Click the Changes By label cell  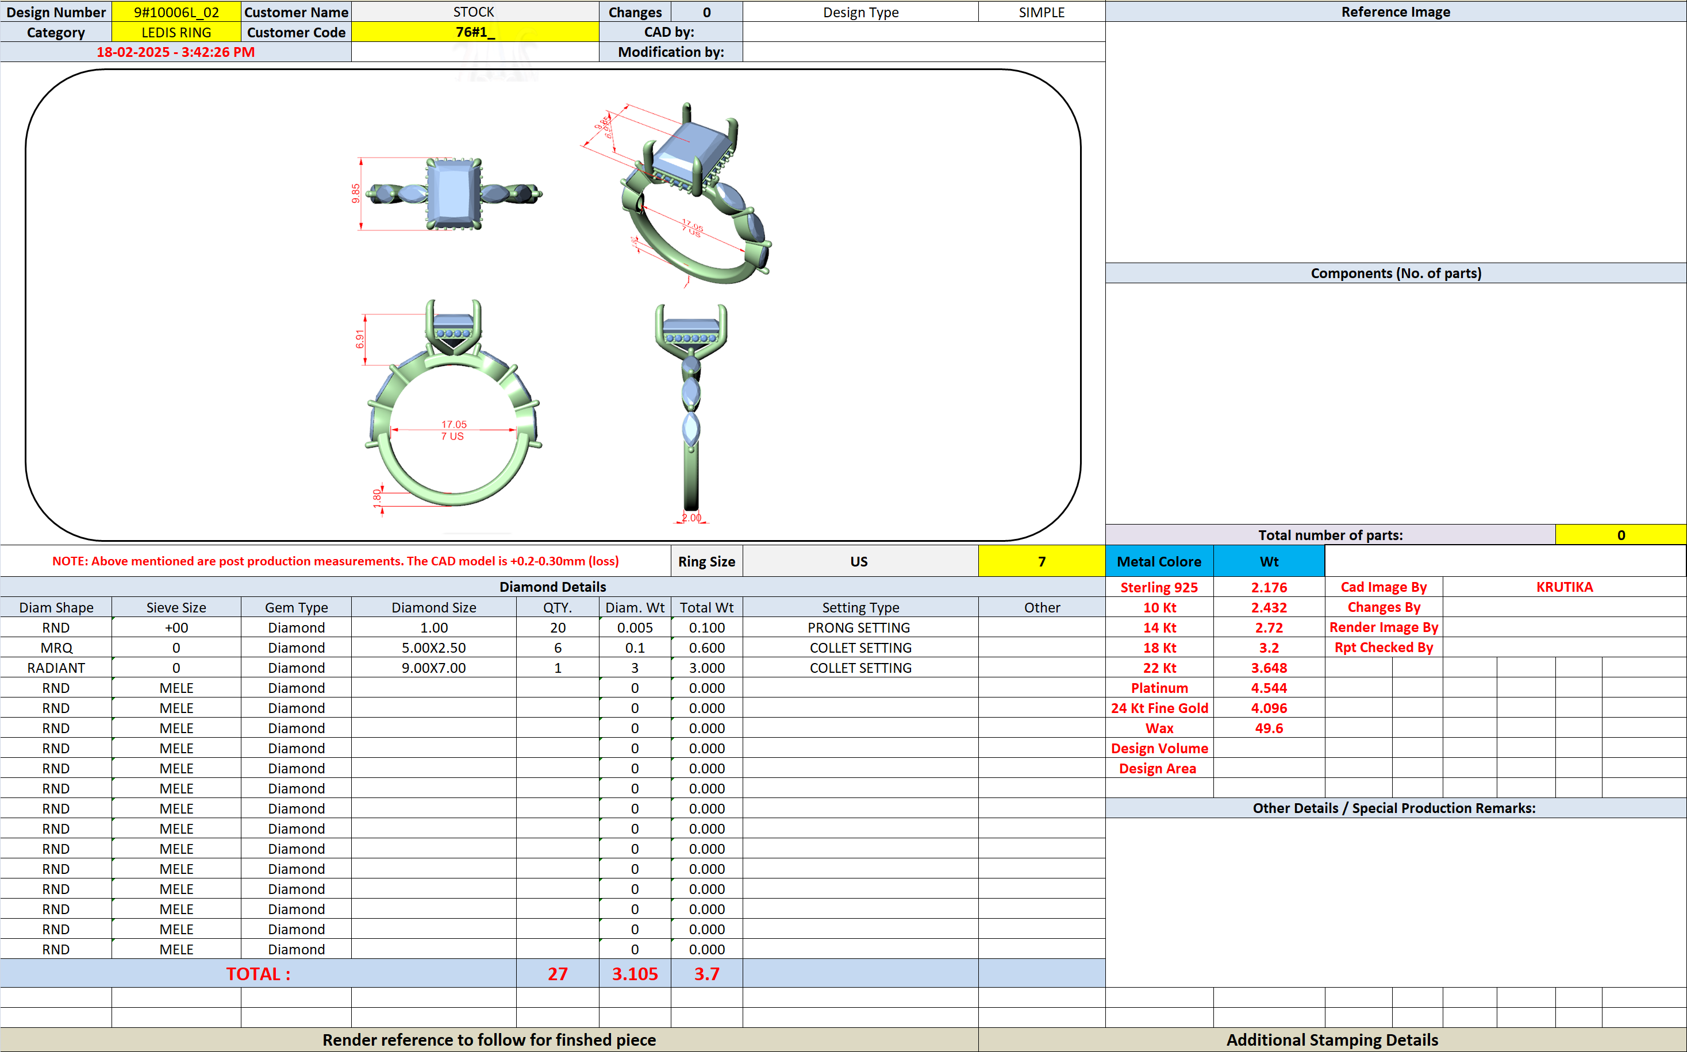point(1384,607)
